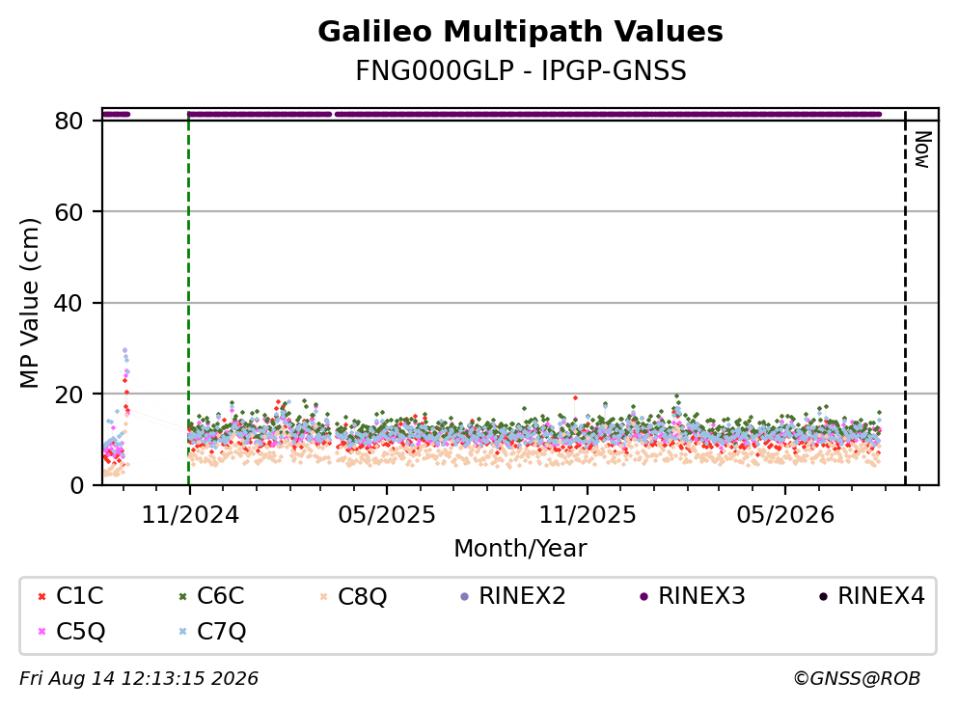The image size is (958, 708).
Task: Click the green dashed vertical line at 11/2024
Action: pos(189,299)
